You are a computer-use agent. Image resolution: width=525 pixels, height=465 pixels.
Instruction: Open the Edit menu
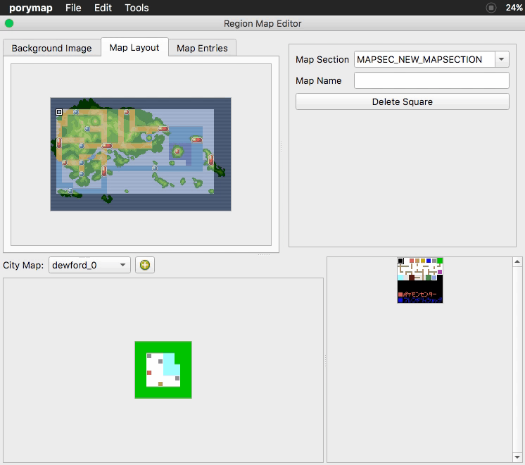point(103,8)
